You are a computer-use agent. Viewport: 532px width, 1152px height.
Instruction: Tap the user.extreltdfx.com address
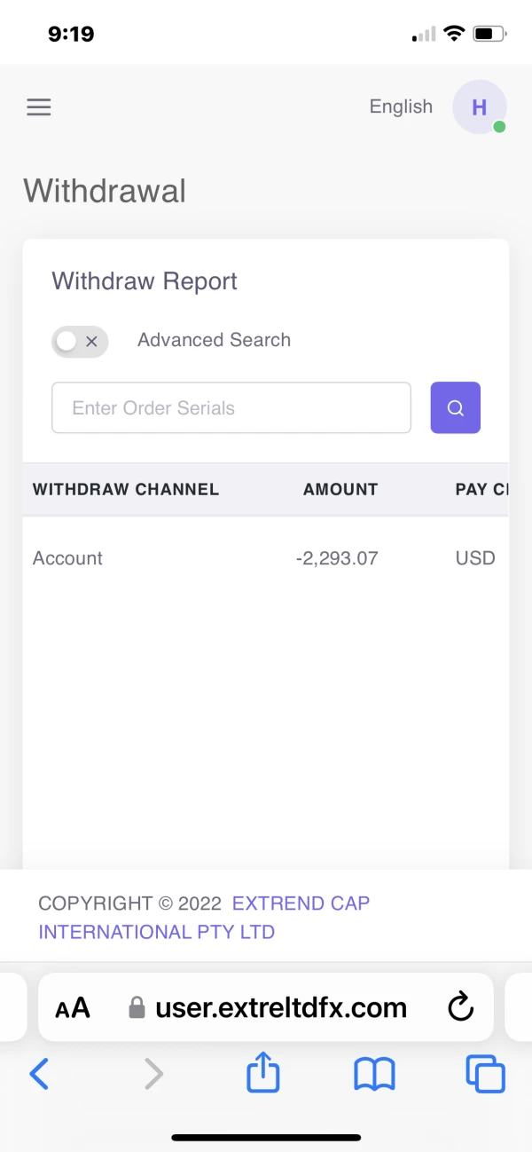coord(280,1007)
